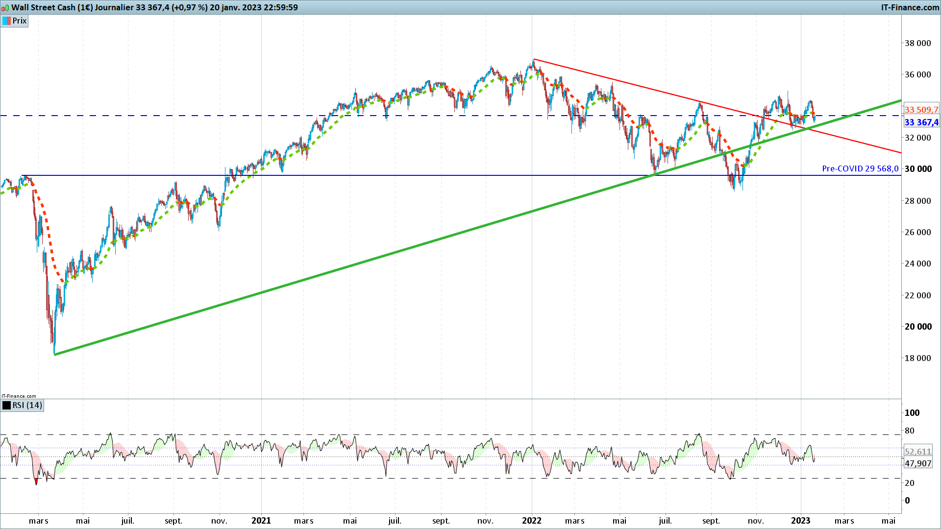Open the Prix indicator label
941x529 pixels.
click(x=20, y=21)
